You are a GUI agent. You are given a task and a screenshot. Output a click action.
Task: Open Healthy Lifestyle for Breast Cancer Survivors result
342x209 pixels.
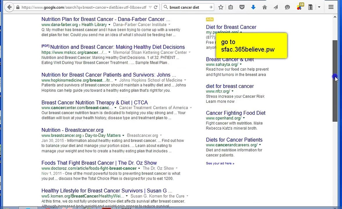(x=107, y=191)
